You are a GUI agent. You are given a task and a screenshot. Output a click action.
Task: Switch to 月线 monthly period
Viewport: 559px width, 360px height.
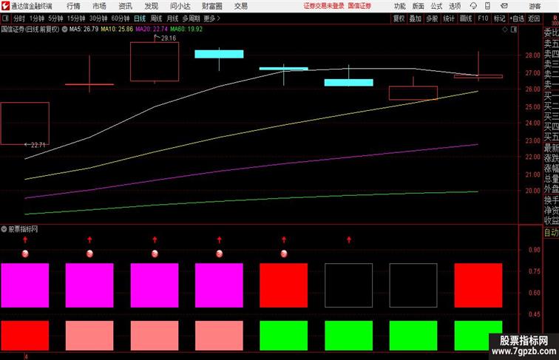pos(172,18)
